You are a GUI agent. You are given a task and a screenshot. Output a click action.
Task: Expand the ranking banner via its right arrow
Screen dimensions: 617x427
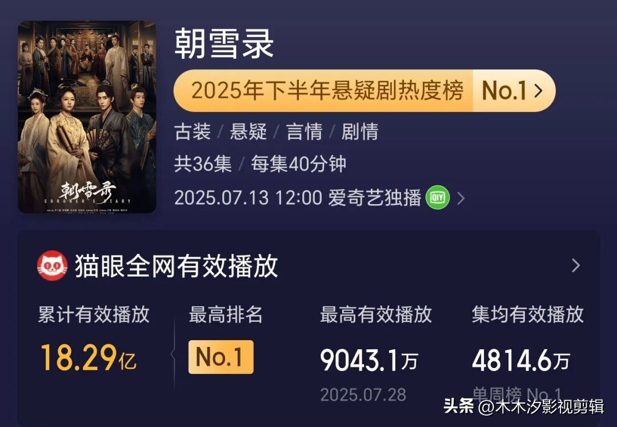(x=537, y=90)
